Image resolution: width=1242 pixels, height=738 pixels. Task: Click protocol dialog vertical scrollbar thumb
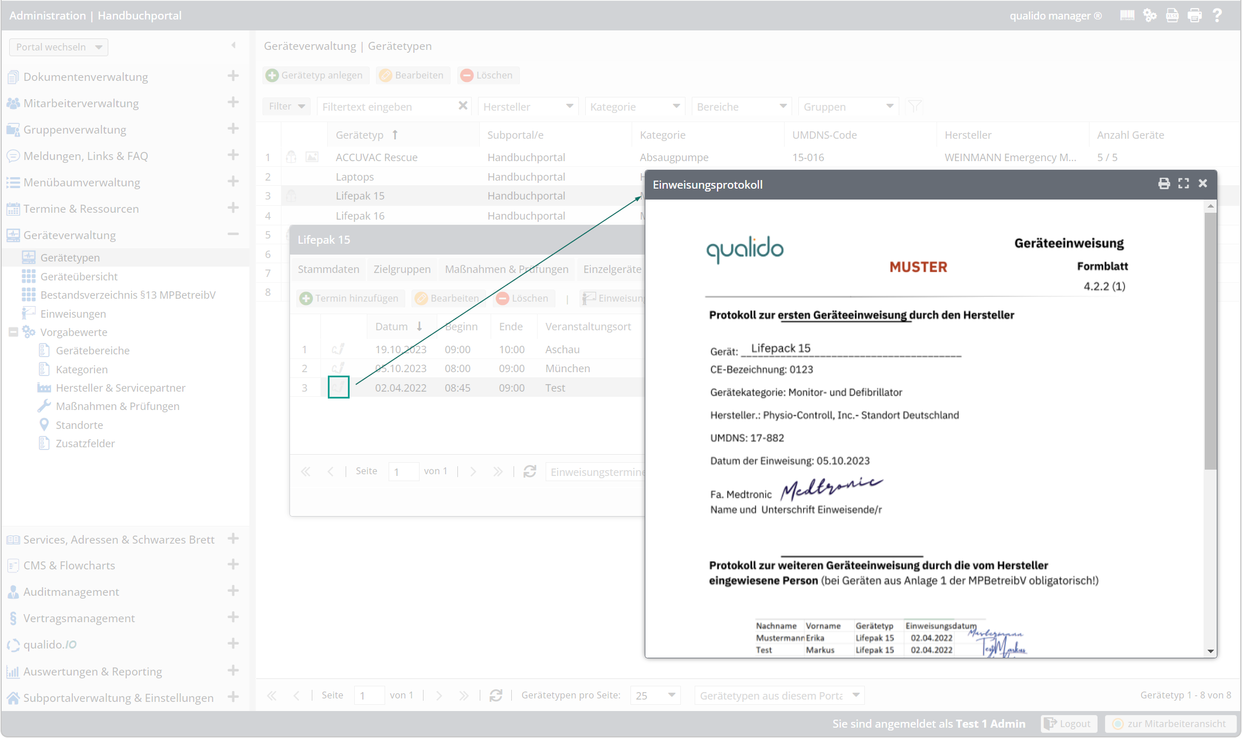pos(1210,341)
